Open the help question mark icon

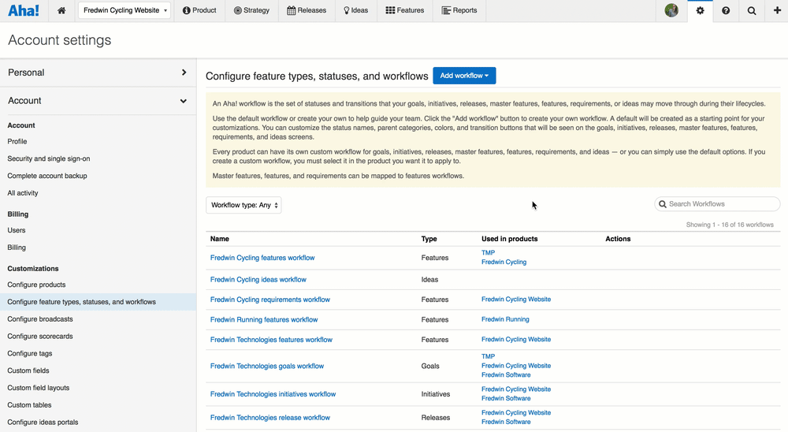click(x=726, y=10)
